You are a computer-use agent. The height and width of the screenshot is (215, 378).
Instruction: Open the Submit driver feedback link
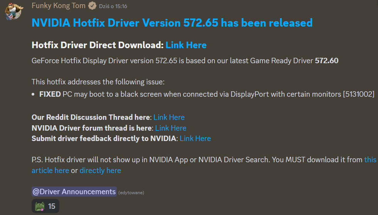195,138
